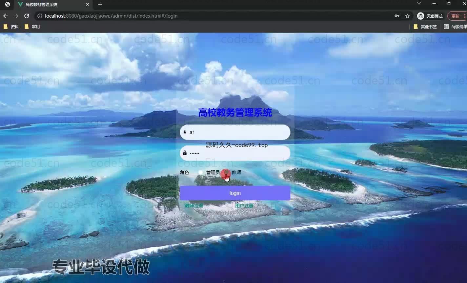Screen dimensions: 467x283
Task: Select the 教师 role radio button
Action: (x=226, y=172)
